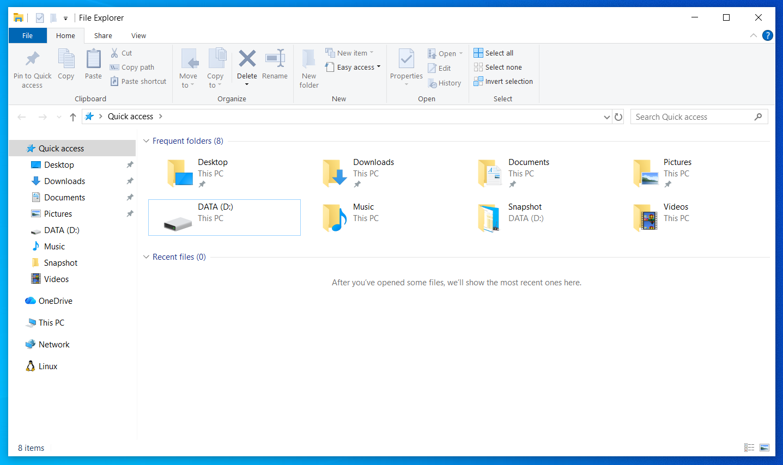Switch to the View ribbon tab
This screenshot has width=783, height=465.
pyautogui.click(x=138, y=35)
